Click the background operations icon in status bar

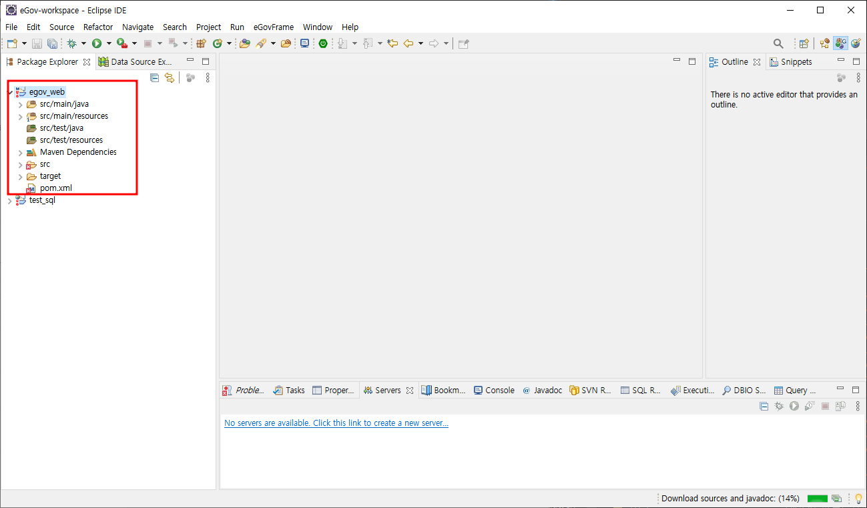836,499
